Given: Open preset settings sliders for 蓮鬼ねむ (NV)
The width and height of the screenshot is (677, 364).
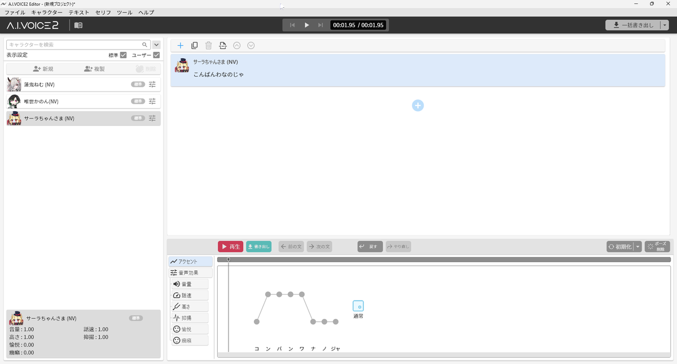Looking at the screenshot, I should point(152,85).
